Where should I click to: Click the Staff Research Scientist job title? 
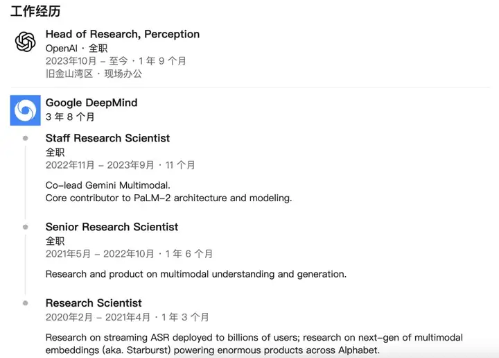107,138
